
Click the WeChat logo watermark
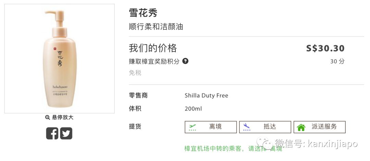click(266, 144)
